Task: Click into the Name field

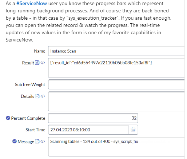Action: (116, 51)
